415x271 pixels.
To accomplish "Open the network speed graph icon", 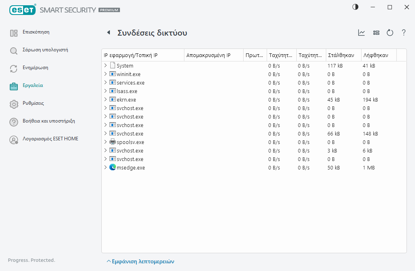I will click(x=362, y=33).
